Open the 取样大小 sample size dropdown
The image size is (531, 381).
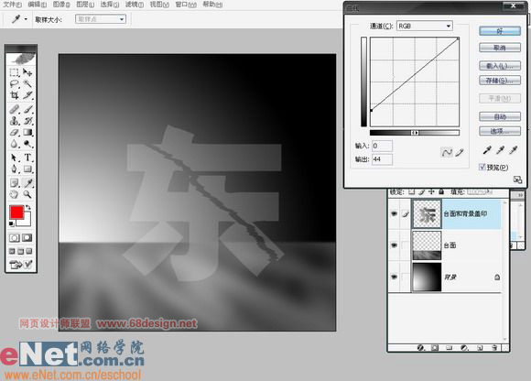(101, 19)
